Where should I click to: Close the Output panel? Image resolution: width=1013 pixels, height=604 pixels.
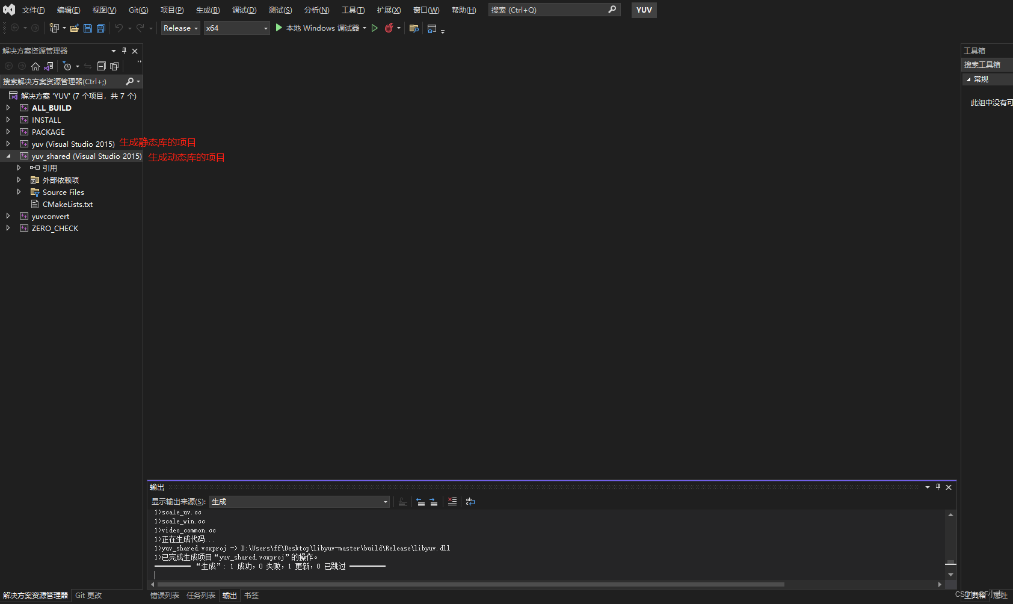click(x=949, y=487)
